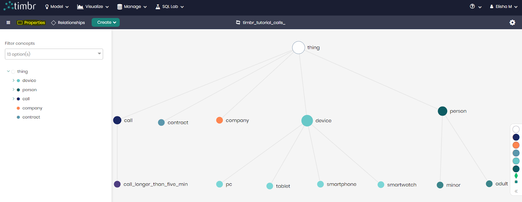This screenshot has width=522, height=202.
Task: Open the SQL Lab menu
Action: [170, 7]
